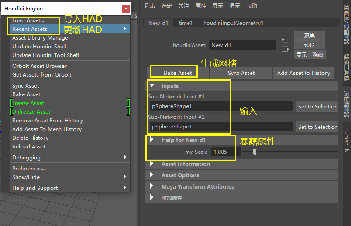Open the 列表 menu in Attribute Editor
351x226 pixels.
pyautogui.click(x=150, y=6)
